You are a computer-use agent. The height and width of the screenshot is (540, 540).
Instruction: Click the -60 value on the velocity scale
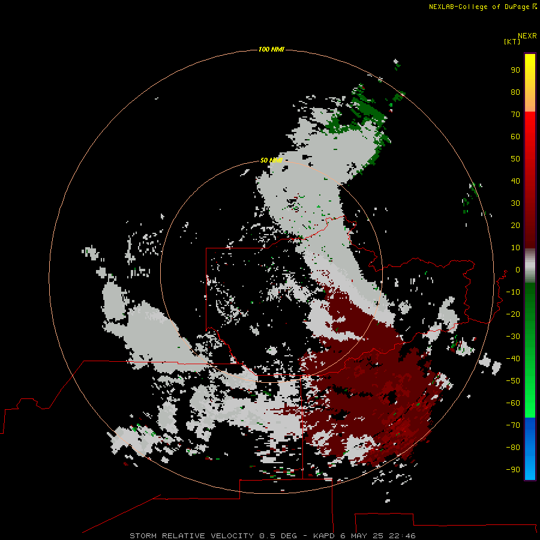point(513,403)
